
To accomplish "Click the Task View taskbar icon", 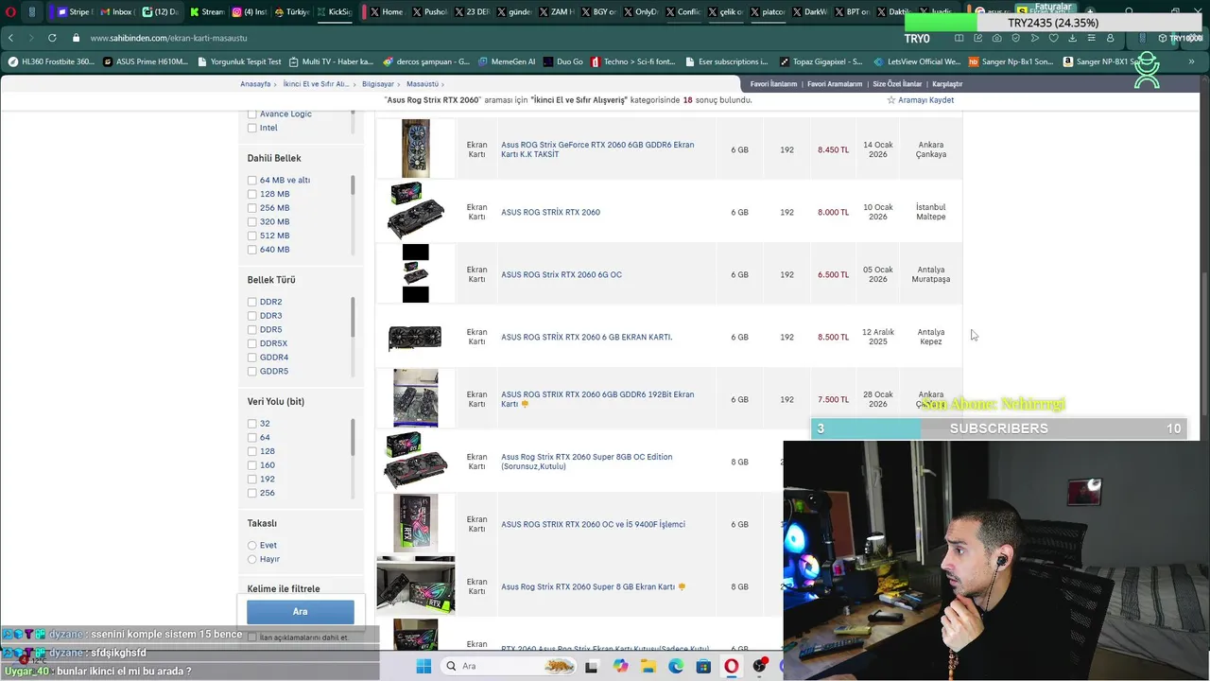I will [x=592, y=666].
